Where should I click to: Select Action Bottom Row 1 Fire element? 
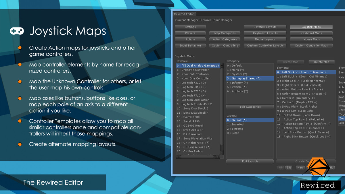306,90
